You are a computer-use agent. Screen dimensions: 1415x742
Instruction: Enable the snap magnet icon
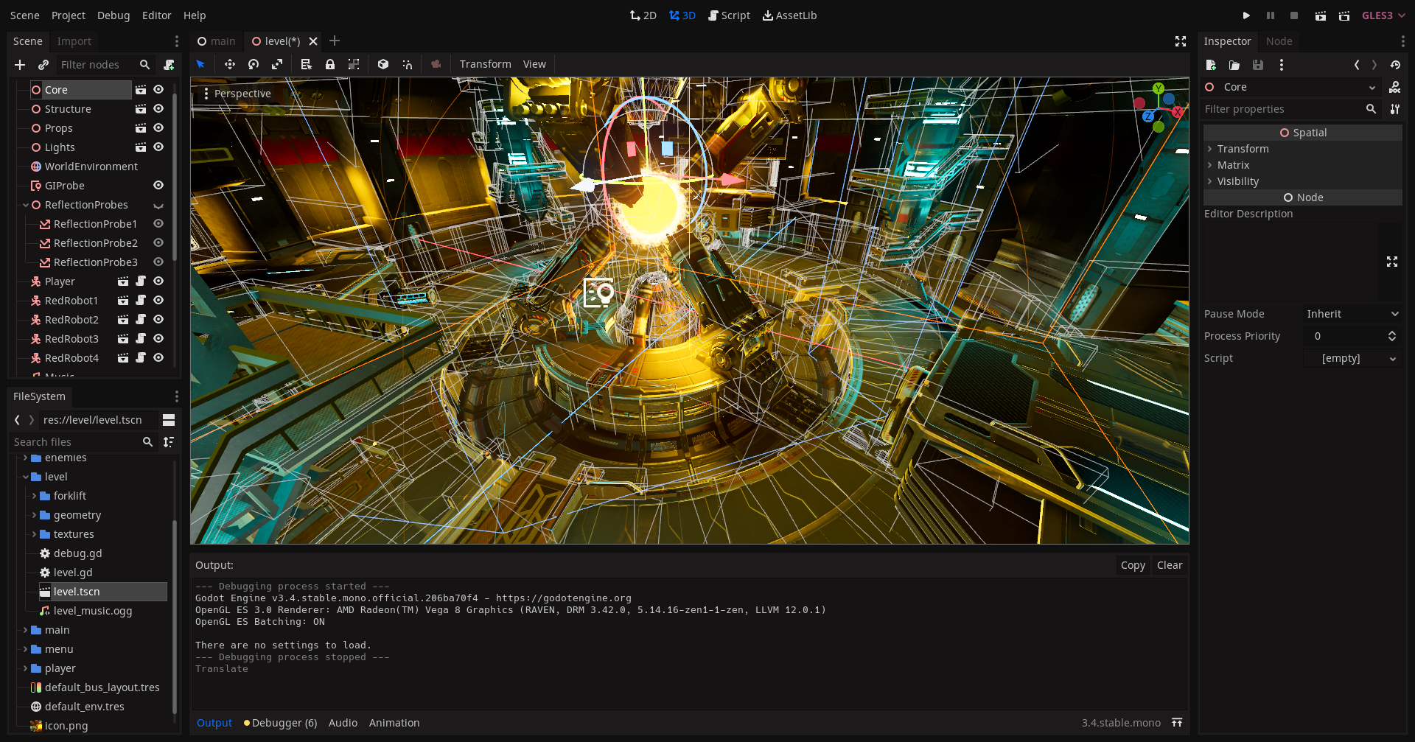[408, 64]
